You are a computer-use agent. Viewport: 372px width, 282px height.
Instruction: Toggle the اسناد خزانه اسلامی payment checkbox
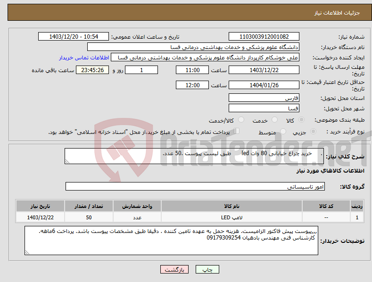point(236,131)
